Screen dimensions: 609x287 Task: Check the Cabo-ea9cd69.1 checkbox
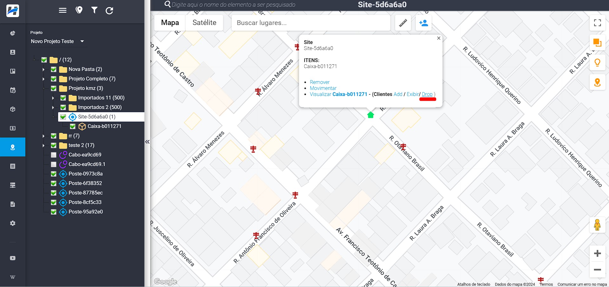(x=54, y=164)
